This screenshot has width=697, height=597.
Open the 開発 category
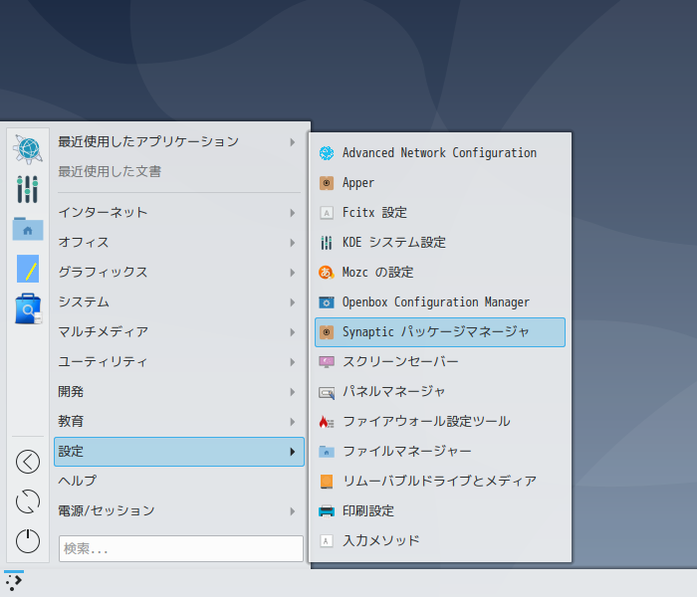point(179,392)
